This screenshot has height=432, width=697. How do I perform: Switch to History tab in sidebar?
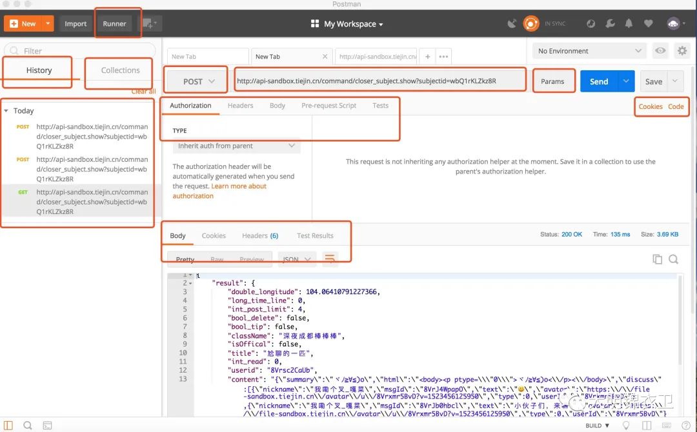click(39, 70)
